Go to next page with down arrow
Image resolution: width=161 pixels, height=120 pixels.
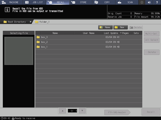[82, 111]
